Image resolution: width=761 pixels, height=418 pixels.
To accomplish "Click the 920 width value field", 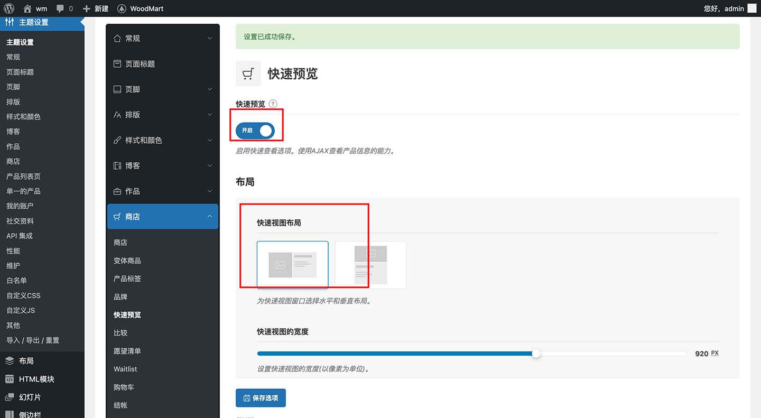I will (x=701, y=354).
